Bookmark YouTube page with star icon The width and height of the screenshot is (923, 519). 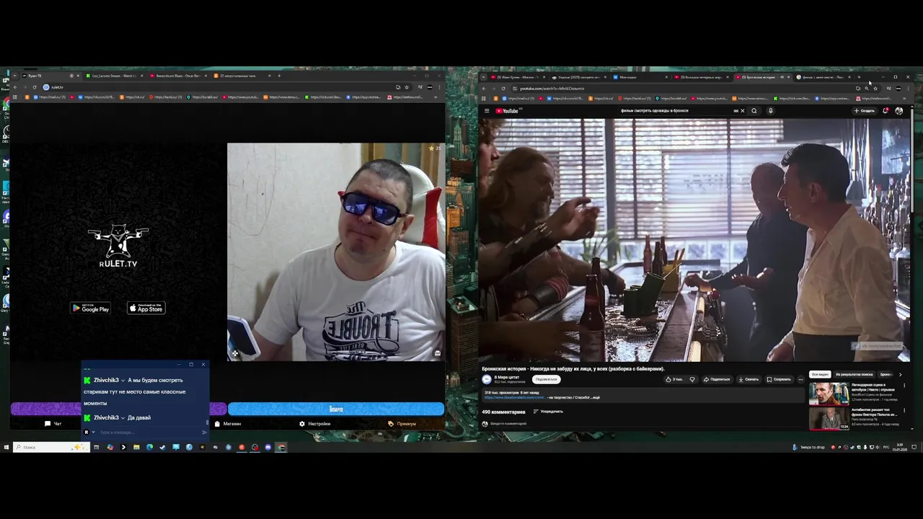pyautogui.click(x=875, y=88)
